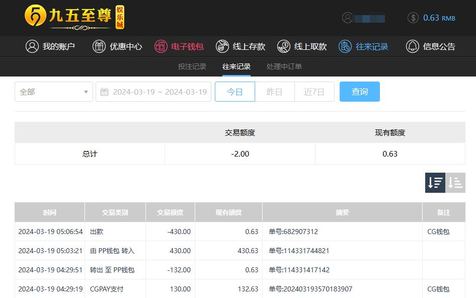This screenshot has width=476, height=298.
Task: Select order number 单号:114331744821
Action: [x=299, y=251]
